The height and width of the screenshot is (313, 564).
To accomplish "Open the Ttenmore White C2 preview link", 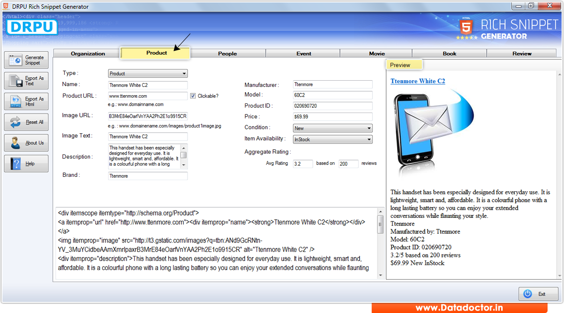I will [418, 81].
